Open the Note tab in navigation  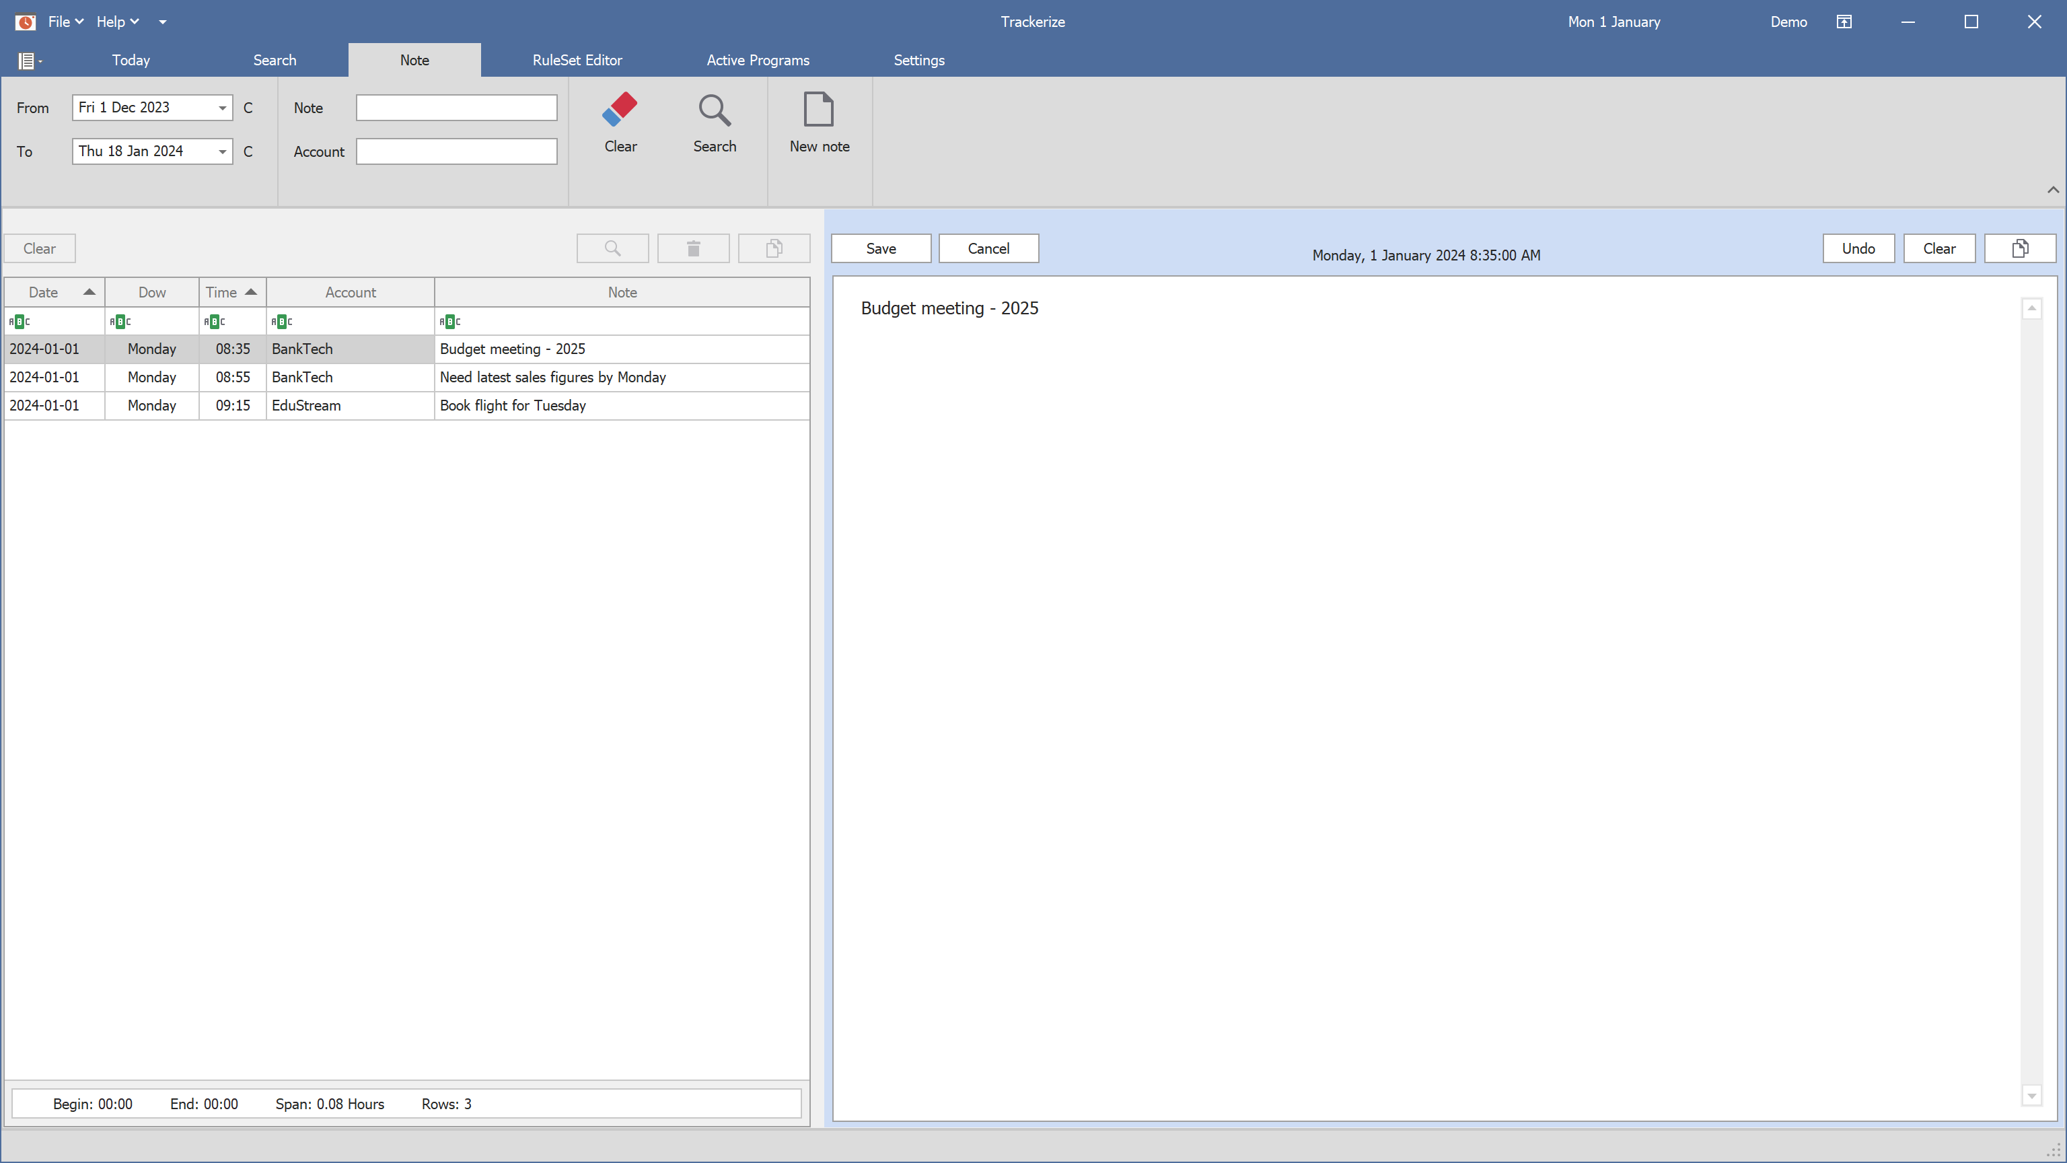tap(413, 60)
